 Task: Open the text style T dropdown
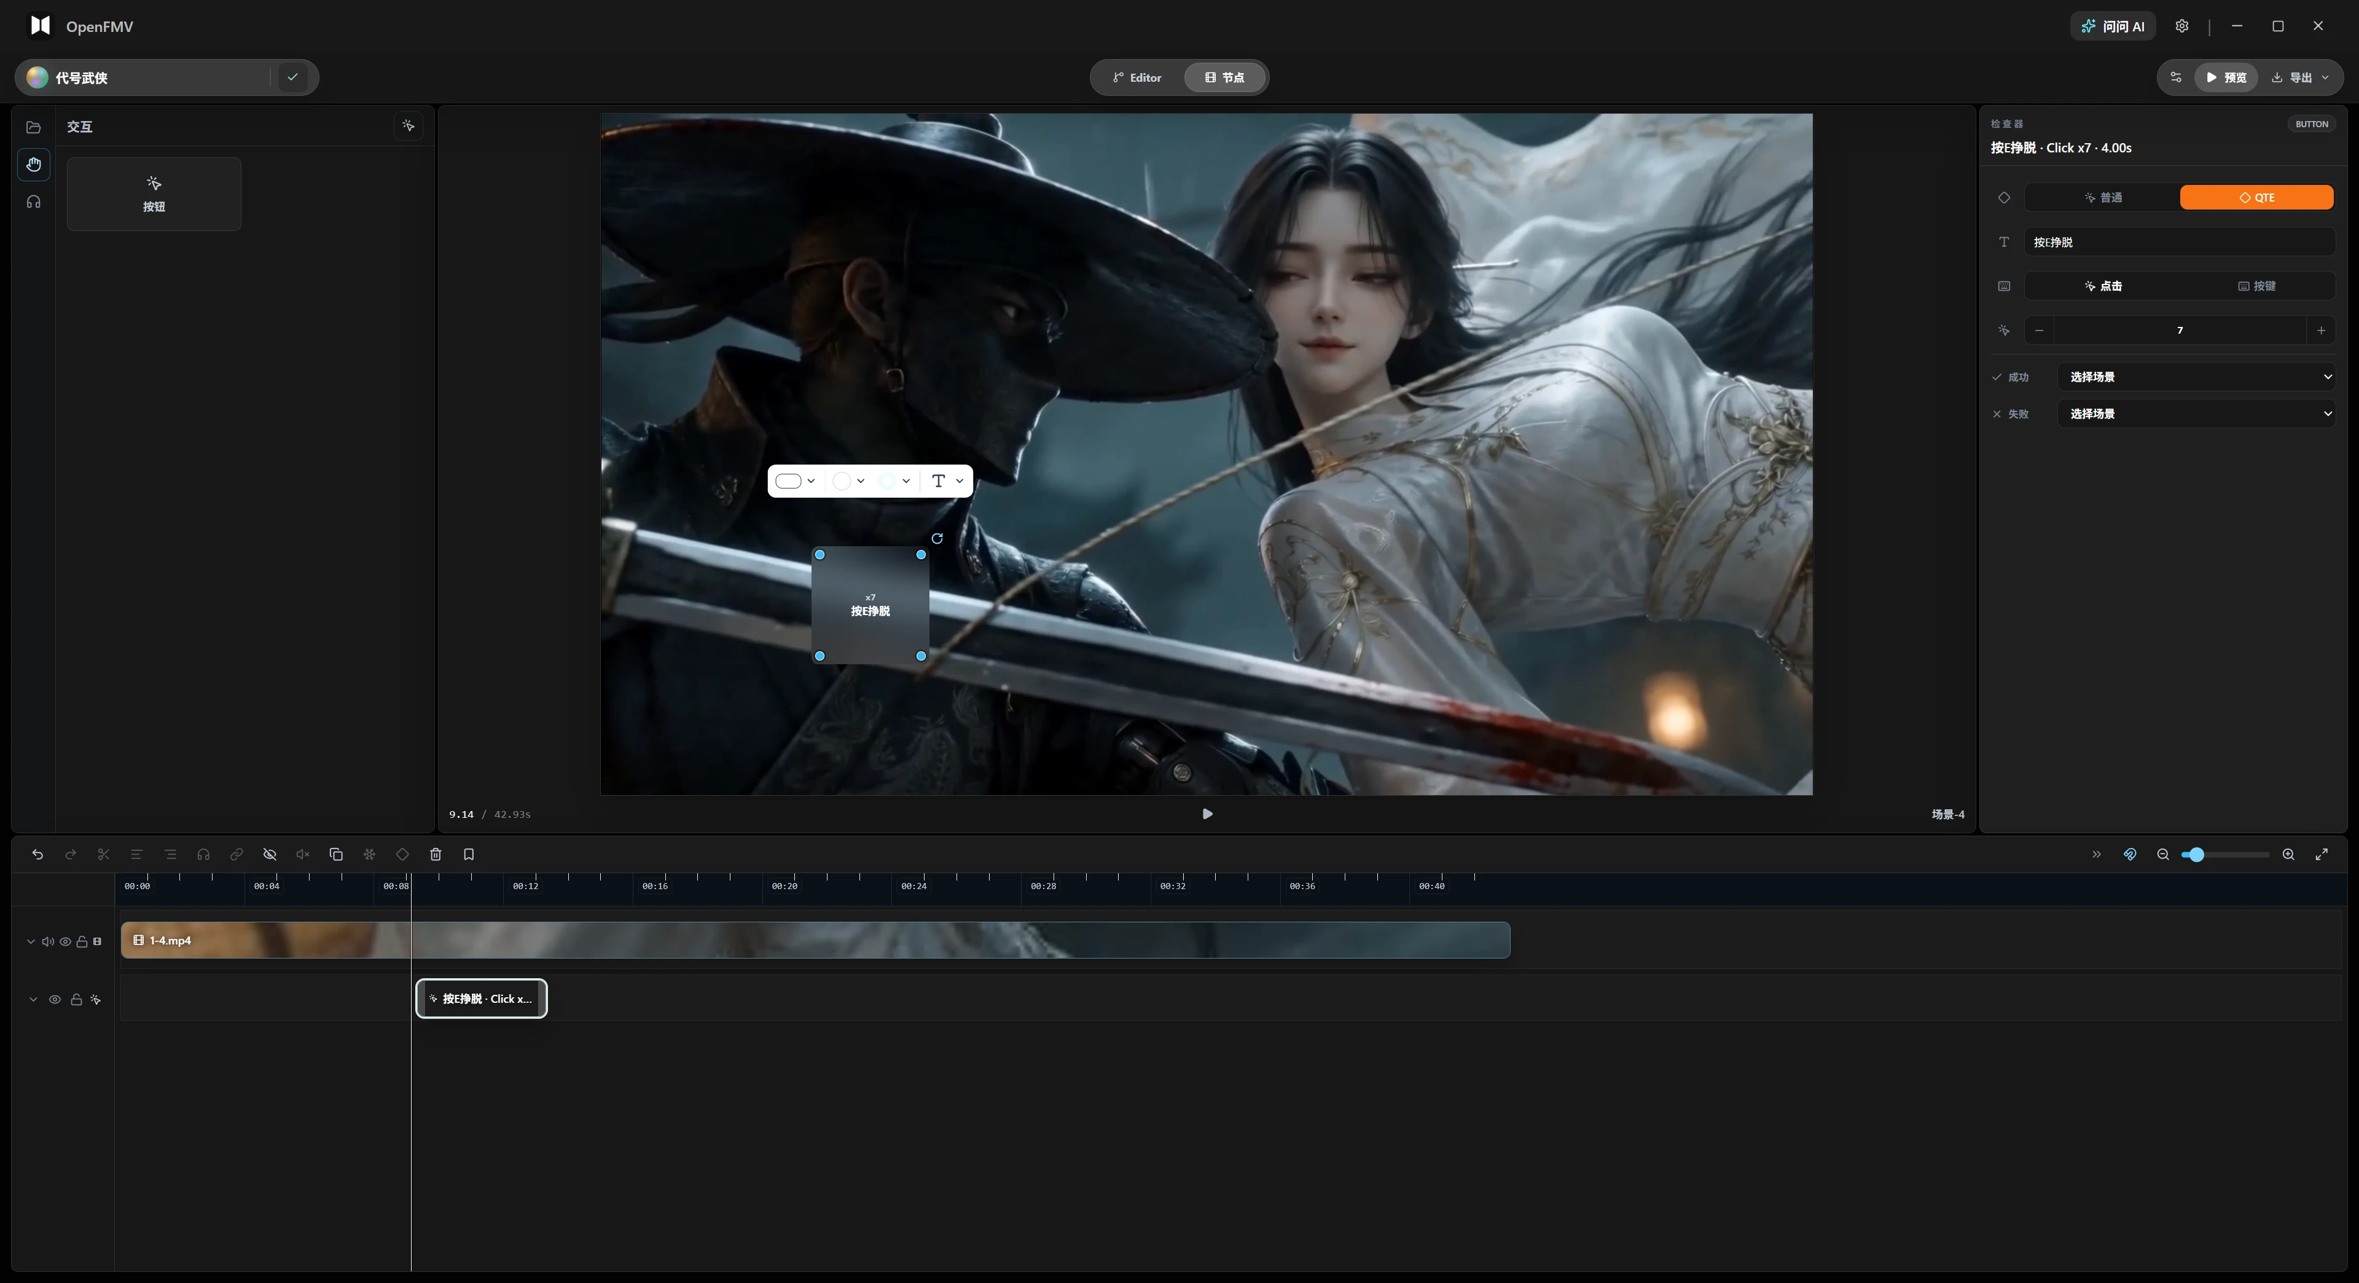point(947,481)
